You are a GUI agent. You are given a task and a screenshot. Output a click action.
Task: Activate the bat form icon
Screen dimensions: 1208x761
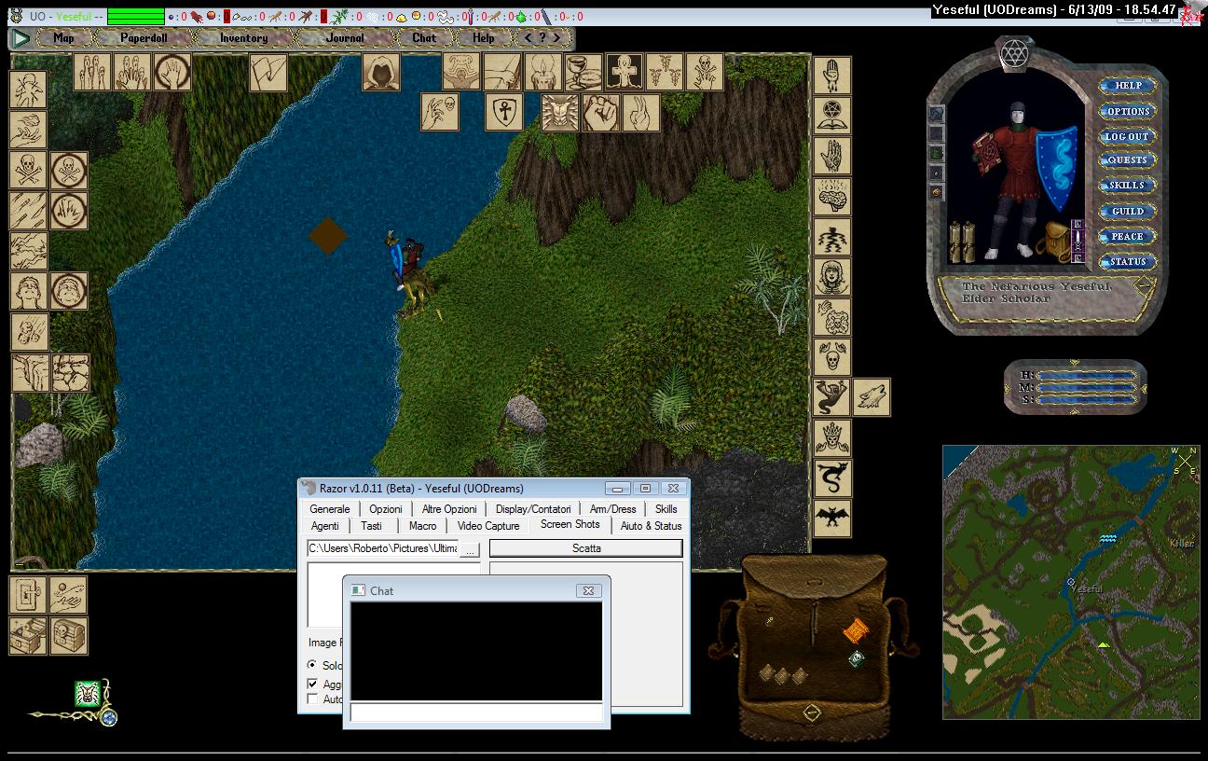[x=831, y=519]
